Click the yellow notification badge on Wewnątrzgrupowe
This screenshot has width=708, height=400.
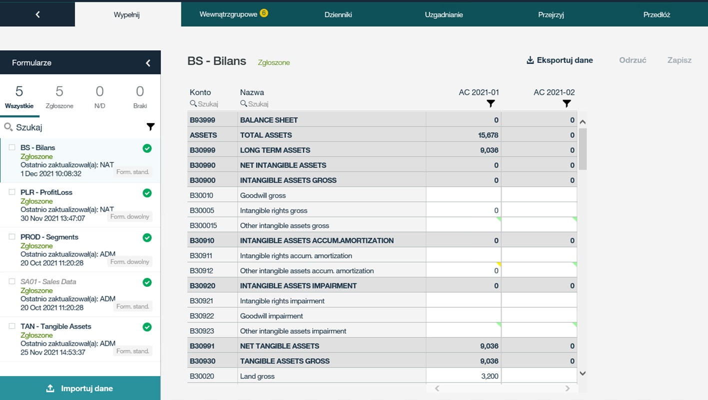(264, 13)
